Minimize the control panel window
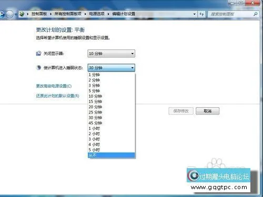 [x=232, y=3]
